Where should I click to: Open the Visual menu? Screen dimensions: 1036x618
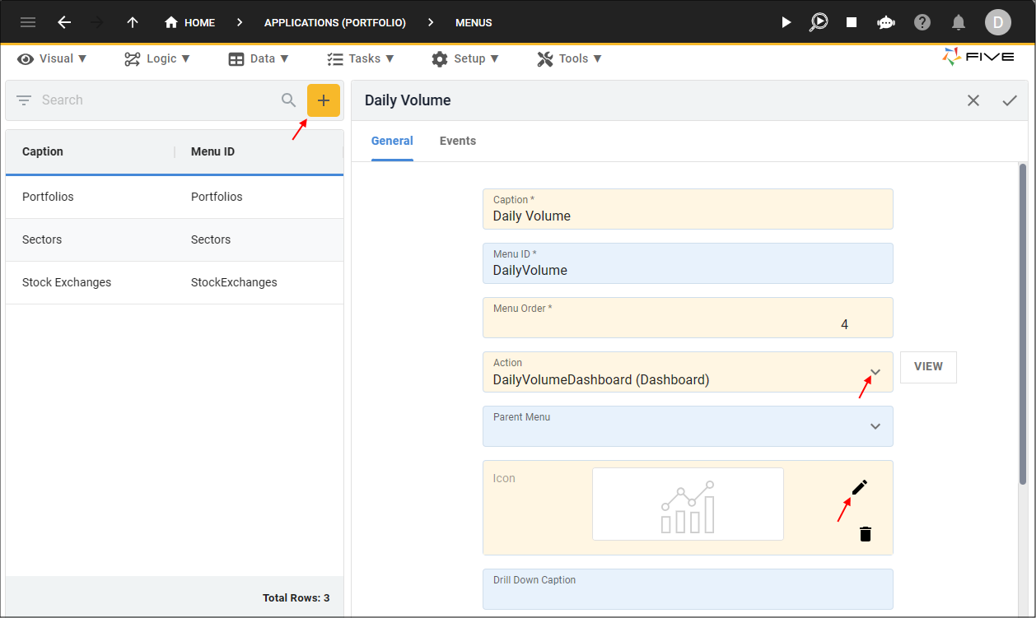click(52, 58)
